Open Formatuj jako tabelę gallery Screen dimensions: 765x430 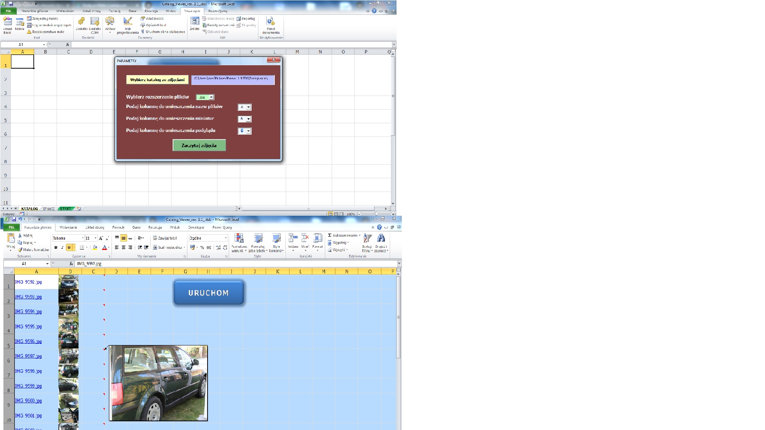(258, 243)
